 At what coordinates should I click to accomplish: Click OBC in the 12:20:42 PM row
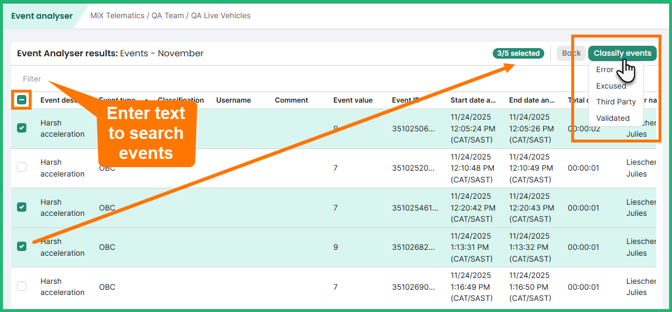coord(107,207)
